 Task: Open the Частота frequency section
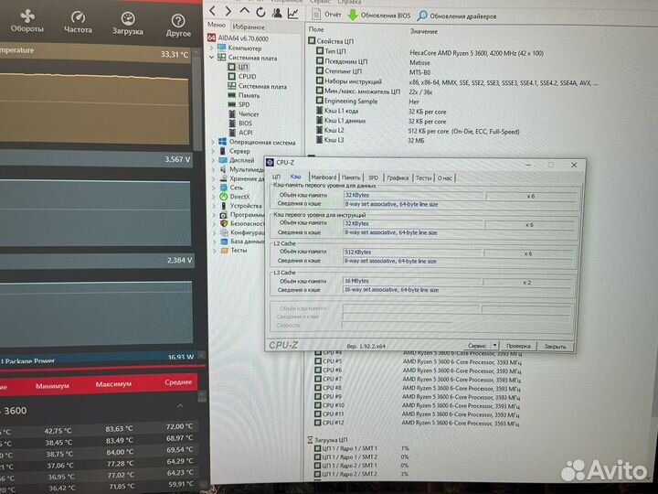click(78, 23)
